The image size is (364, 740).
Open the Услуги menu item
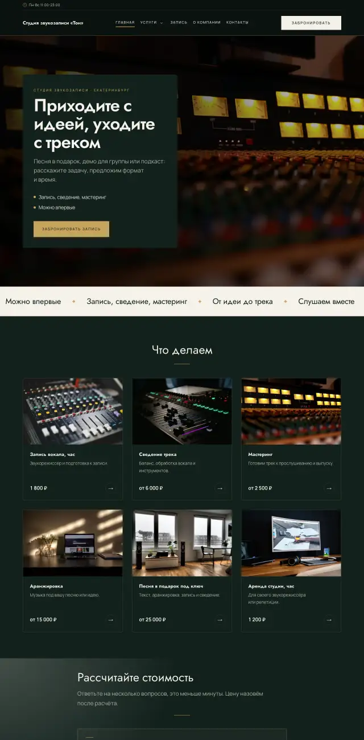(x=148, y=23)
